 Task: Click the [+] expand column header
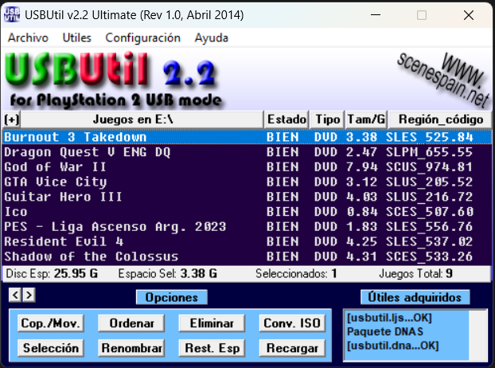(12, 119)
